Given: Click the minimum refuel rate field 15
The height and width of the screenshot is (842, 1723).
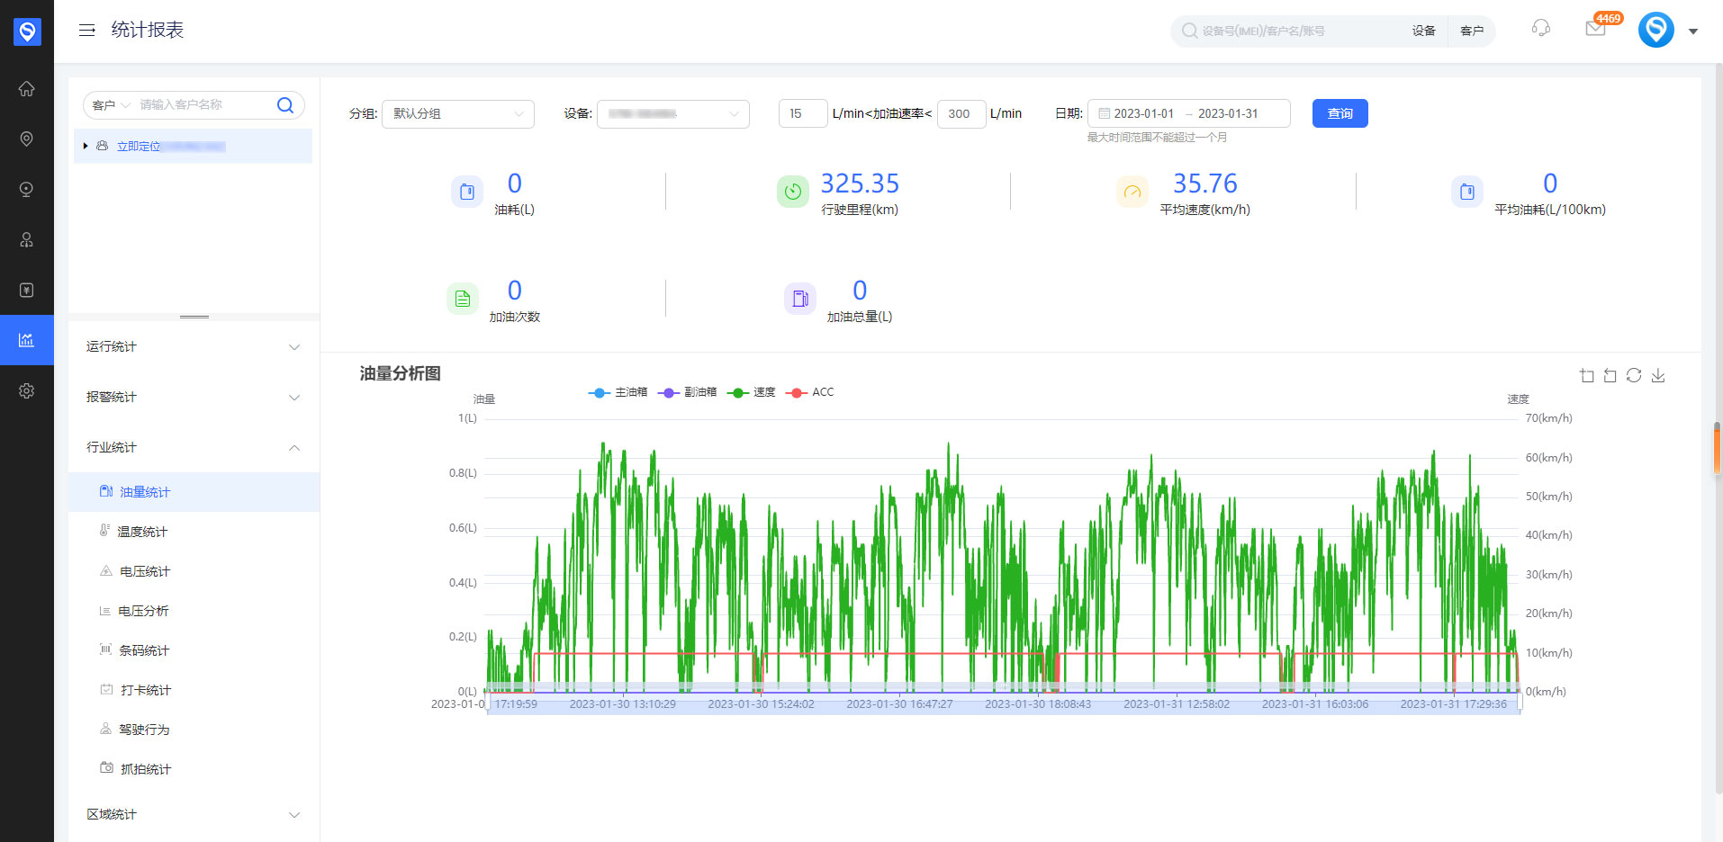Looking at the screenshot, I should [803, 114].
